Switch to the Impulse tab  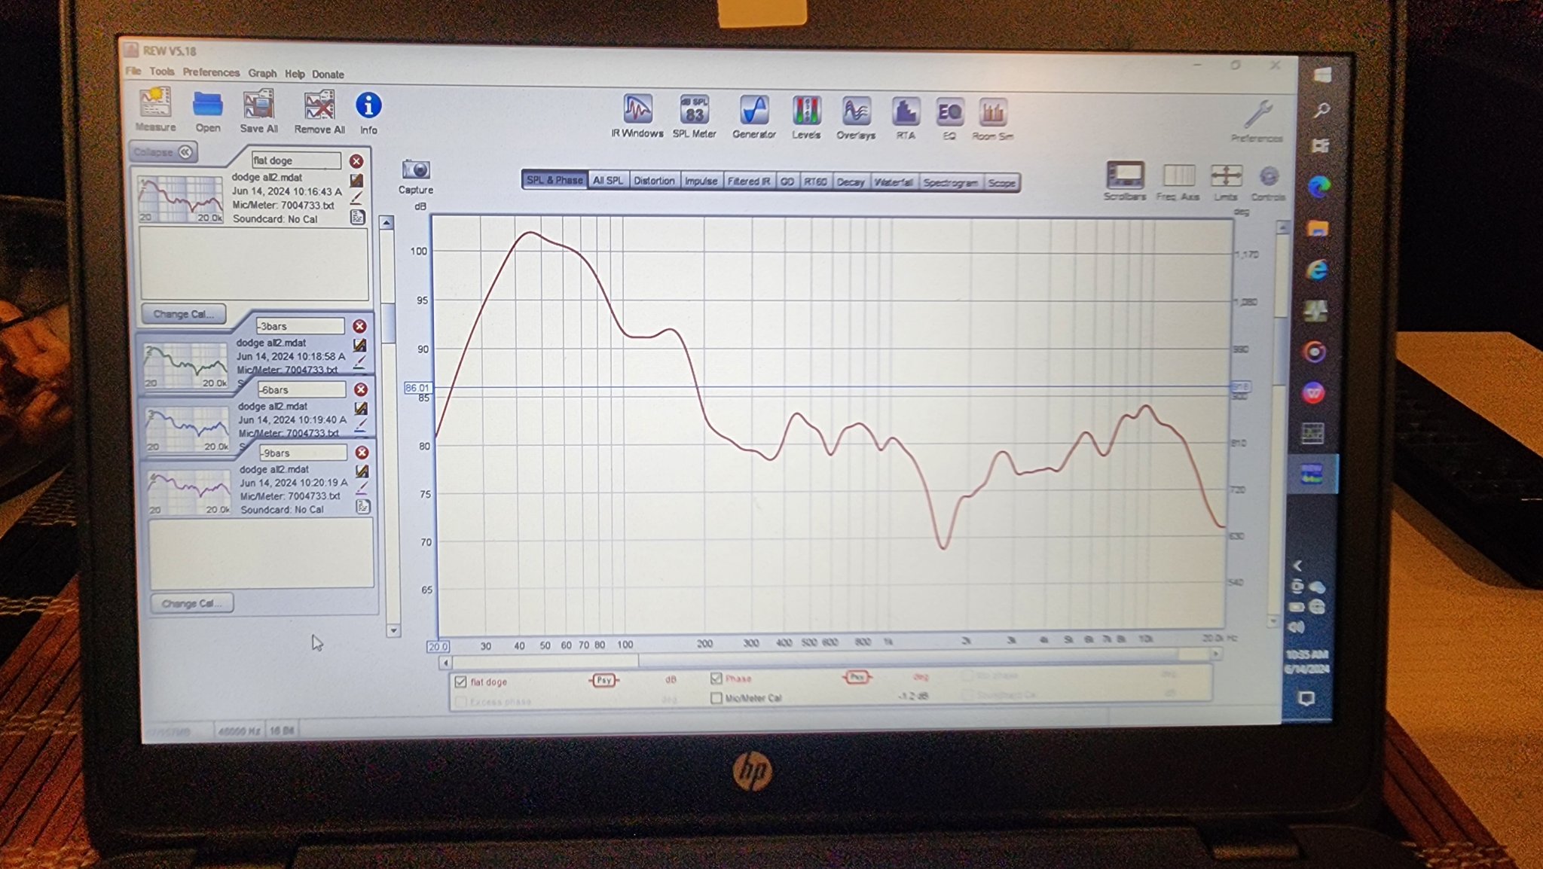(x=701, y=181)
